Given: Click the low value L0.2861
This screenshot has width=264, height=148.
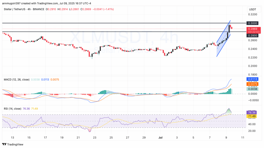Looking at the screenshot, I should click(x=74, y=9).
